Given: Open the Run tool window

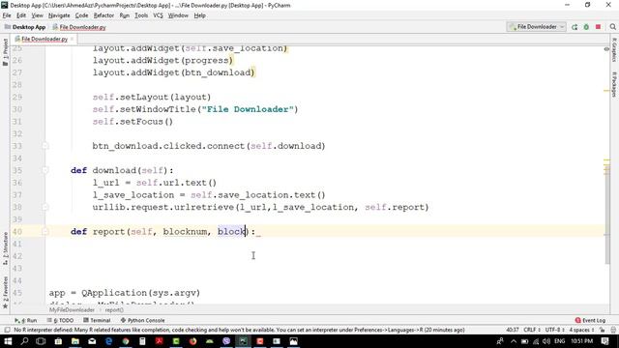Looking at the screenshot, I should click(26, 320).
